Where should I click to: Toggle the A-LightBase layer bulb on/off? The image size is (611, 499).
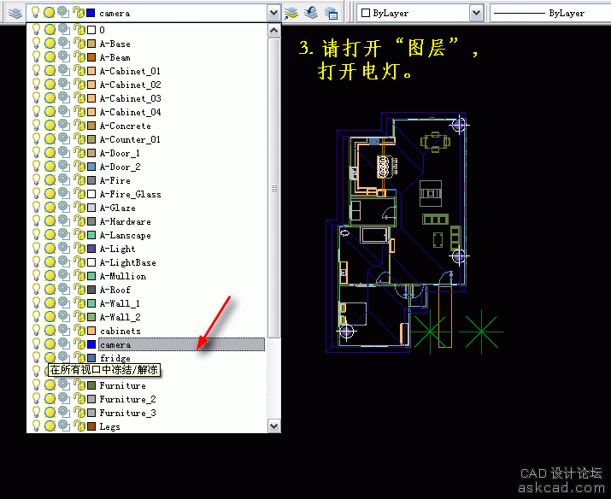[36, 262]
